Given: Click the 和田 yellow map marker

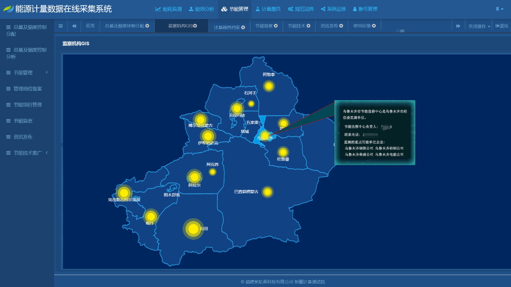Looking at the screenshot, I should 193,229.
